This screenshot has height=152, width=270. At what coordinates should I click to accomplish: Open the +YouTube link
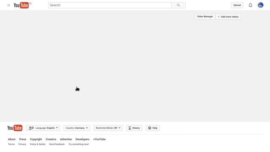pos(100,139)
